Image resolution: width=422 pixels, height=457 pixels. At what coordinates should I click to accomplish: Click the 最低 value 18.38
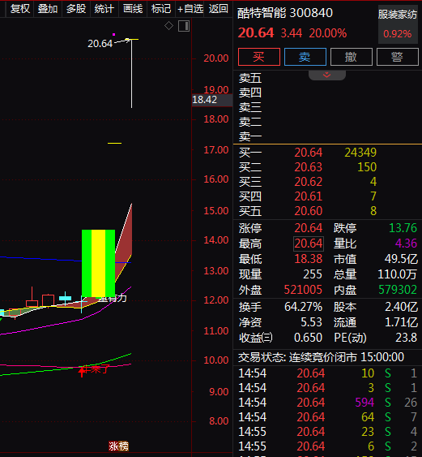click(x=309, y=259)
